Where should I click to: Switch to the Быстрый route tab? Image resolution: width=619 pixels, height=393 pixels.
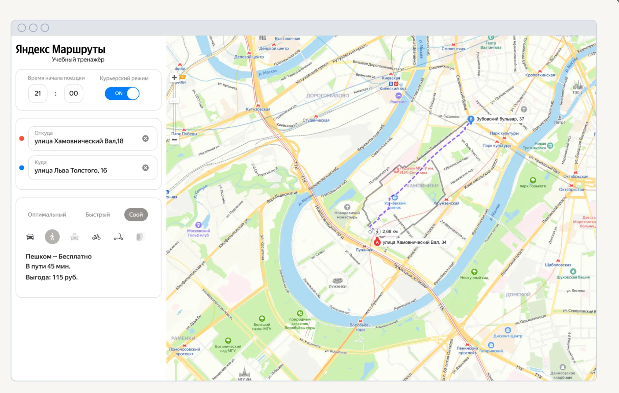coord(98,215)
